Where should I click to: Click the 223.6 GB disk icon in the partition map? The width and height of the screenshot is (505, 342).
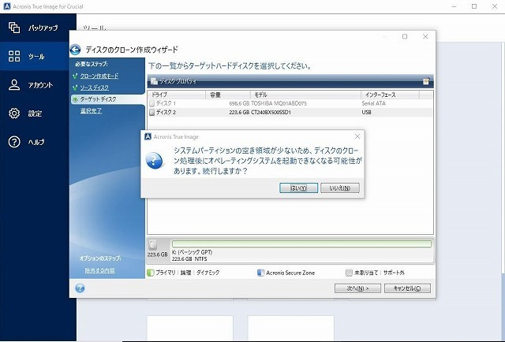pos(153,245)
